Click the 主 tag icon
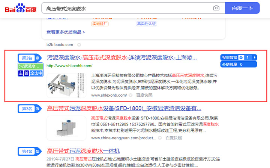270x168 pixels. (21, 73)
